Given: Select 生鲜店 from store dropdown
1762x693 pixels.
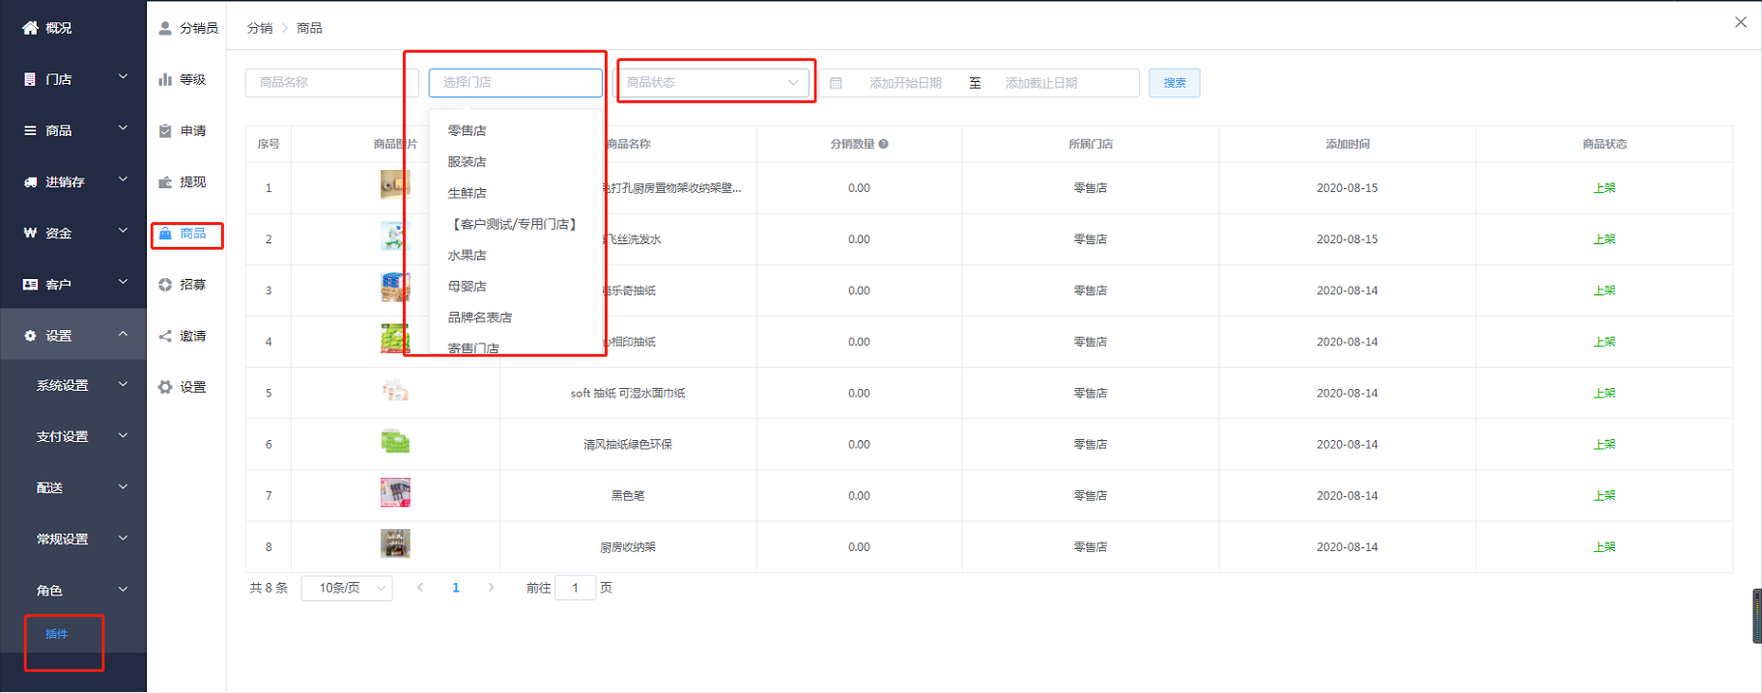Looking at the screenshot, I should pos(516,193).
